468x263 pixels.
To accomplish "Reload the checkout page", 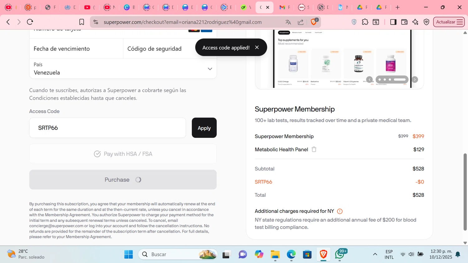I will tap(30, 22).
